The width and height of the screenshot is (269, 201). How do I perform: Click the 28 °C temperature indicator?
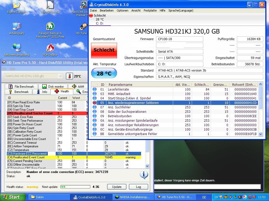click(x=104, y=73)
